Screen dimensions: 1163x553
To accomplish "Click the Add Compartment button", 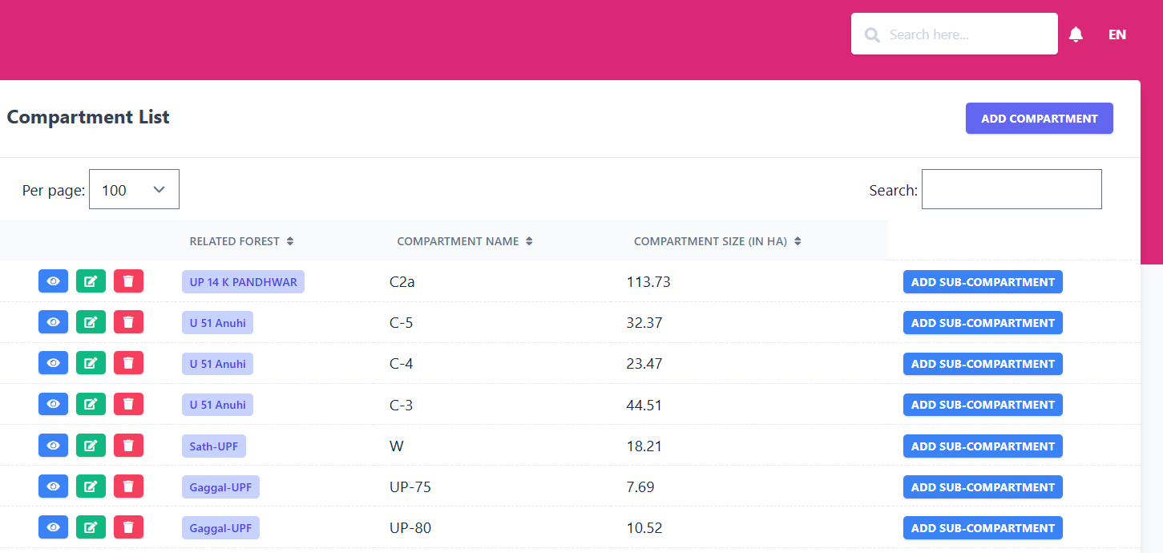I will pyautogui.click(x=1039, y=118).
